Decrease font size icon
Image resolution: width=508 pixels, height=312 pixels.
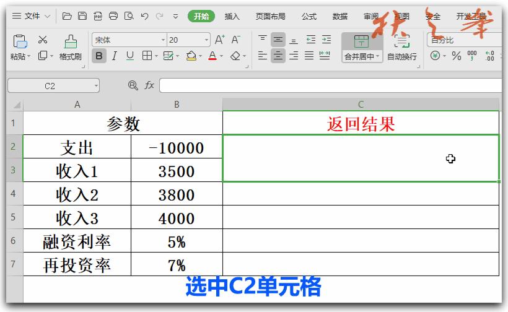point(235,40)
